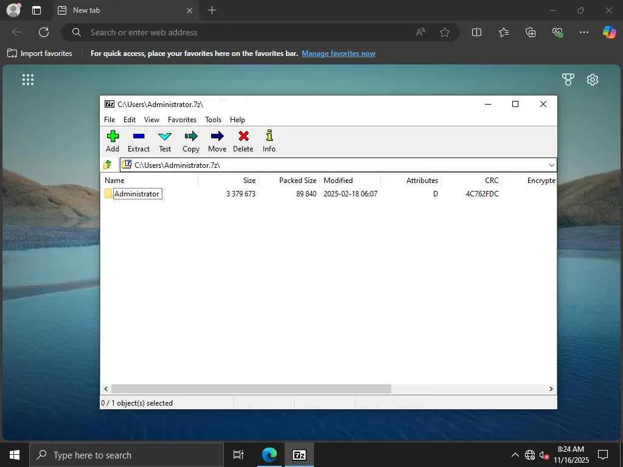Select the Copy toolbar icon

click(191, 137)
